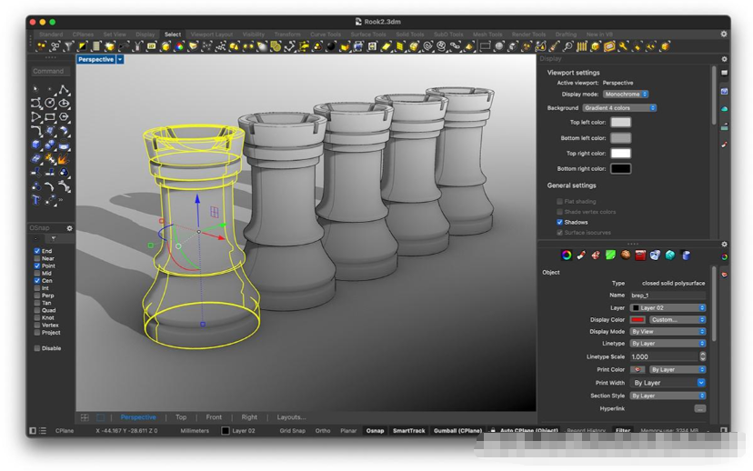Click the Hyperlink ellipsis button
753x471 pixels.
click(699, 408)
